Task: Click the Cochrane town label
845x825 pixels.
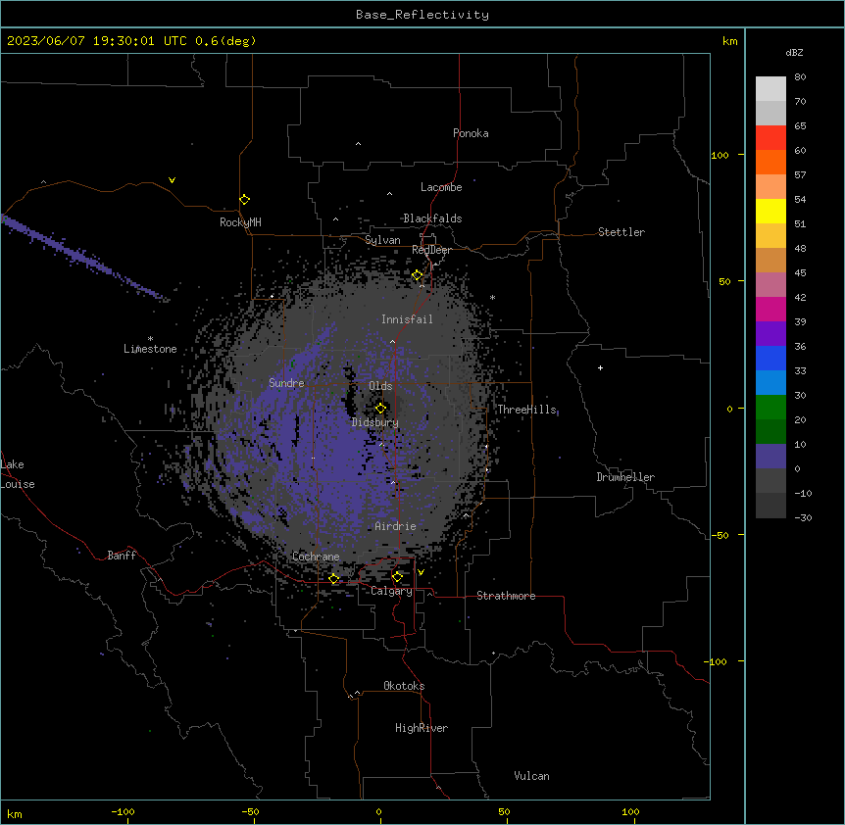Action: (x=316, y=557)
